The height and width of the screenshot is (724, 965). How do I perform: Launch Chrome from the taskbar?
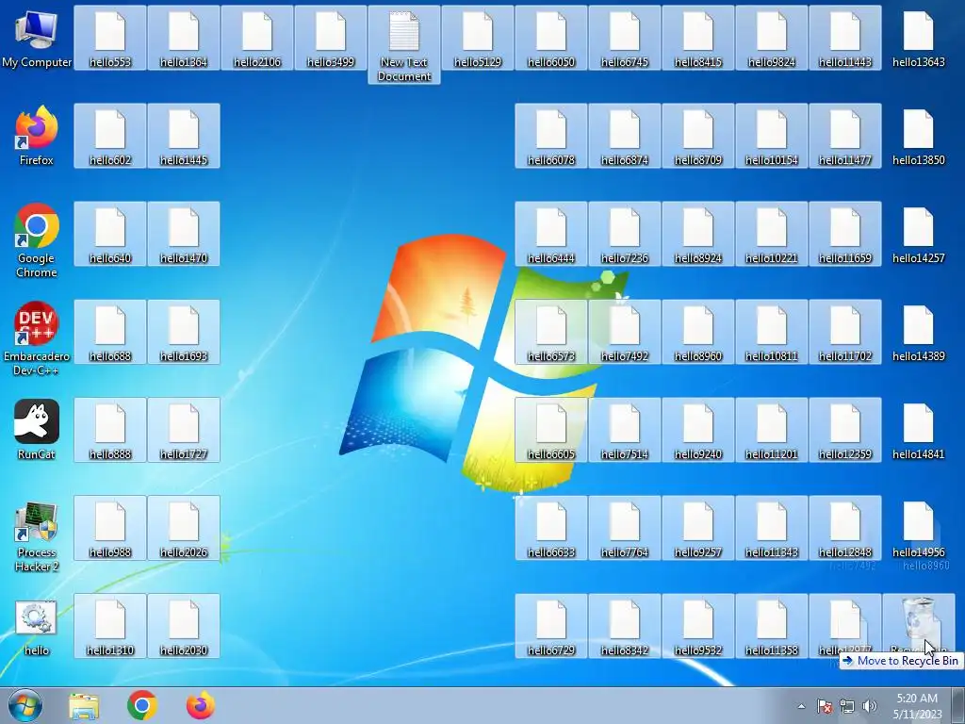pyautogui.click(x=142, y=705)
